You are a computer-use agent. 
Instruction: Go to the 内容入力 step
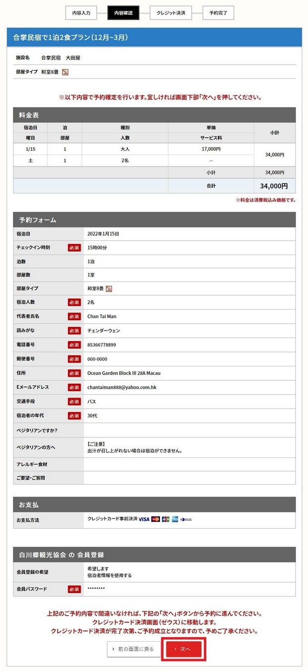click(x=81, y=13)
